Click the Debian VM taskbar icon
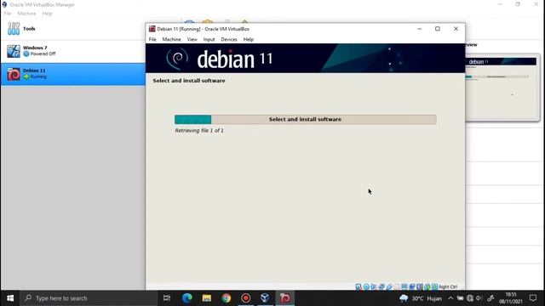Image resolution: width=545 pixels, height=306 pixels. (x=285, y=298)
